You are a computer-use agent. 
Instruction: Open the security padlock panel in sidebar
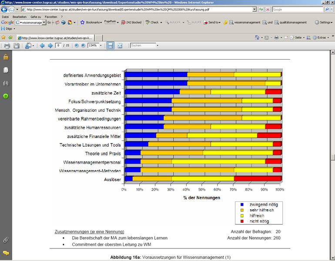pyautogui.click(x=6, y=57)
